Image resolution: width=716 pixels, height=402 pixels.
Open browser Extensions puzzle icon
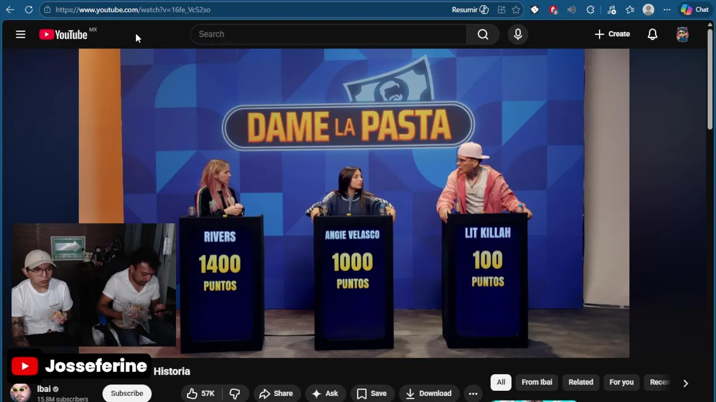point(590,9)
